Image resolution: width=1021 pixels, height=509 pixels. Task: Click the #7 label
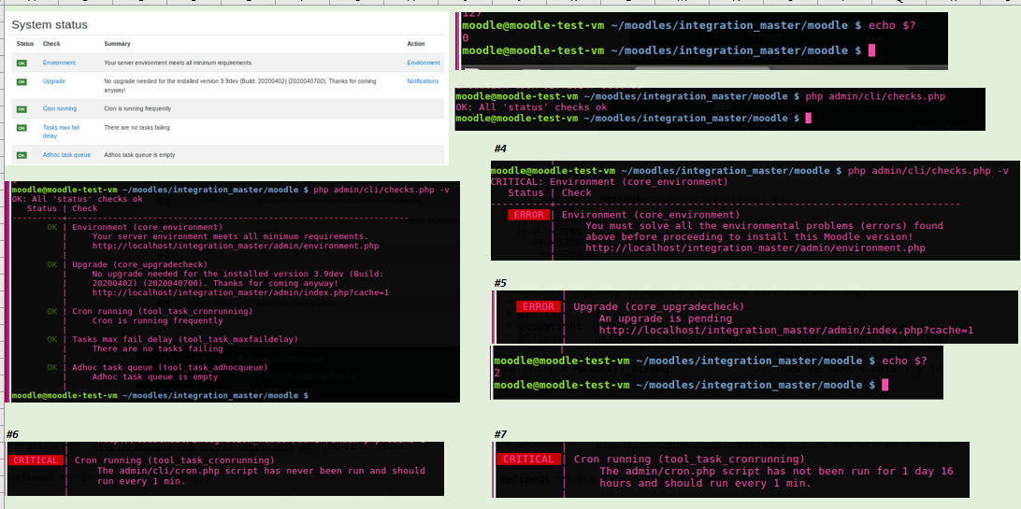point(500,434)
